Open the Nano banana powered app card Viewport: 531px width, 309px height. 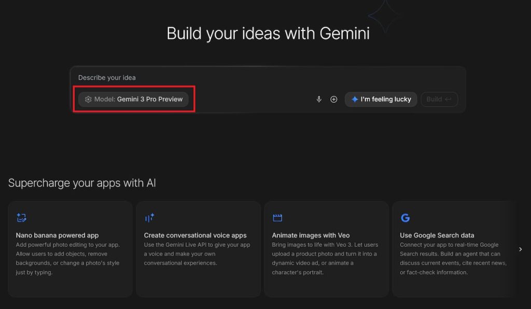click(x=70, y=249)
